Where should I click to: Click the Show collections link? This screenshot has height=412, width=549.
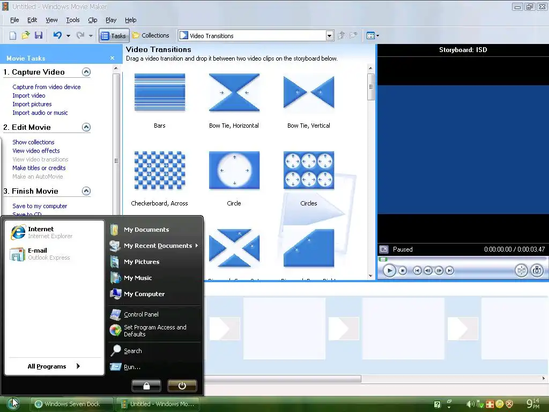click(x=33, y=142)
